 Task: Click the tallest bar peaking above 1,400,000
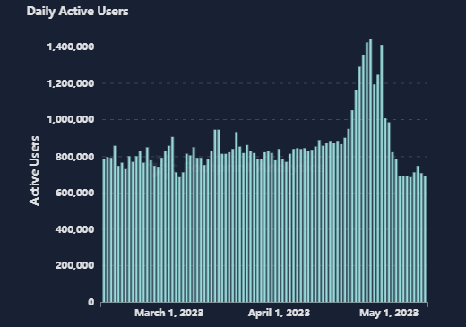click(371, 170)
